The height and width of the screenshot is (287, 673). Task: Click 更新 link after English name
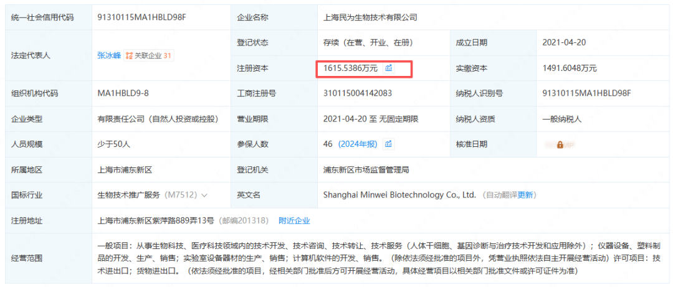click(525, 195)
